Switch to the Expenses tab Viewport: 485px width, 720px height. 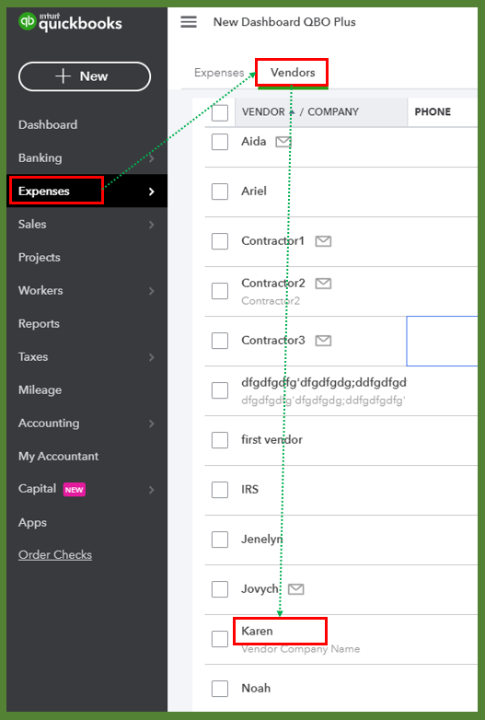point(219,73)
